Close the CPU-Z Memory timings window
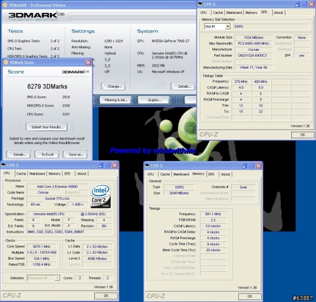 pyautogui.click(x=259, y=166)
